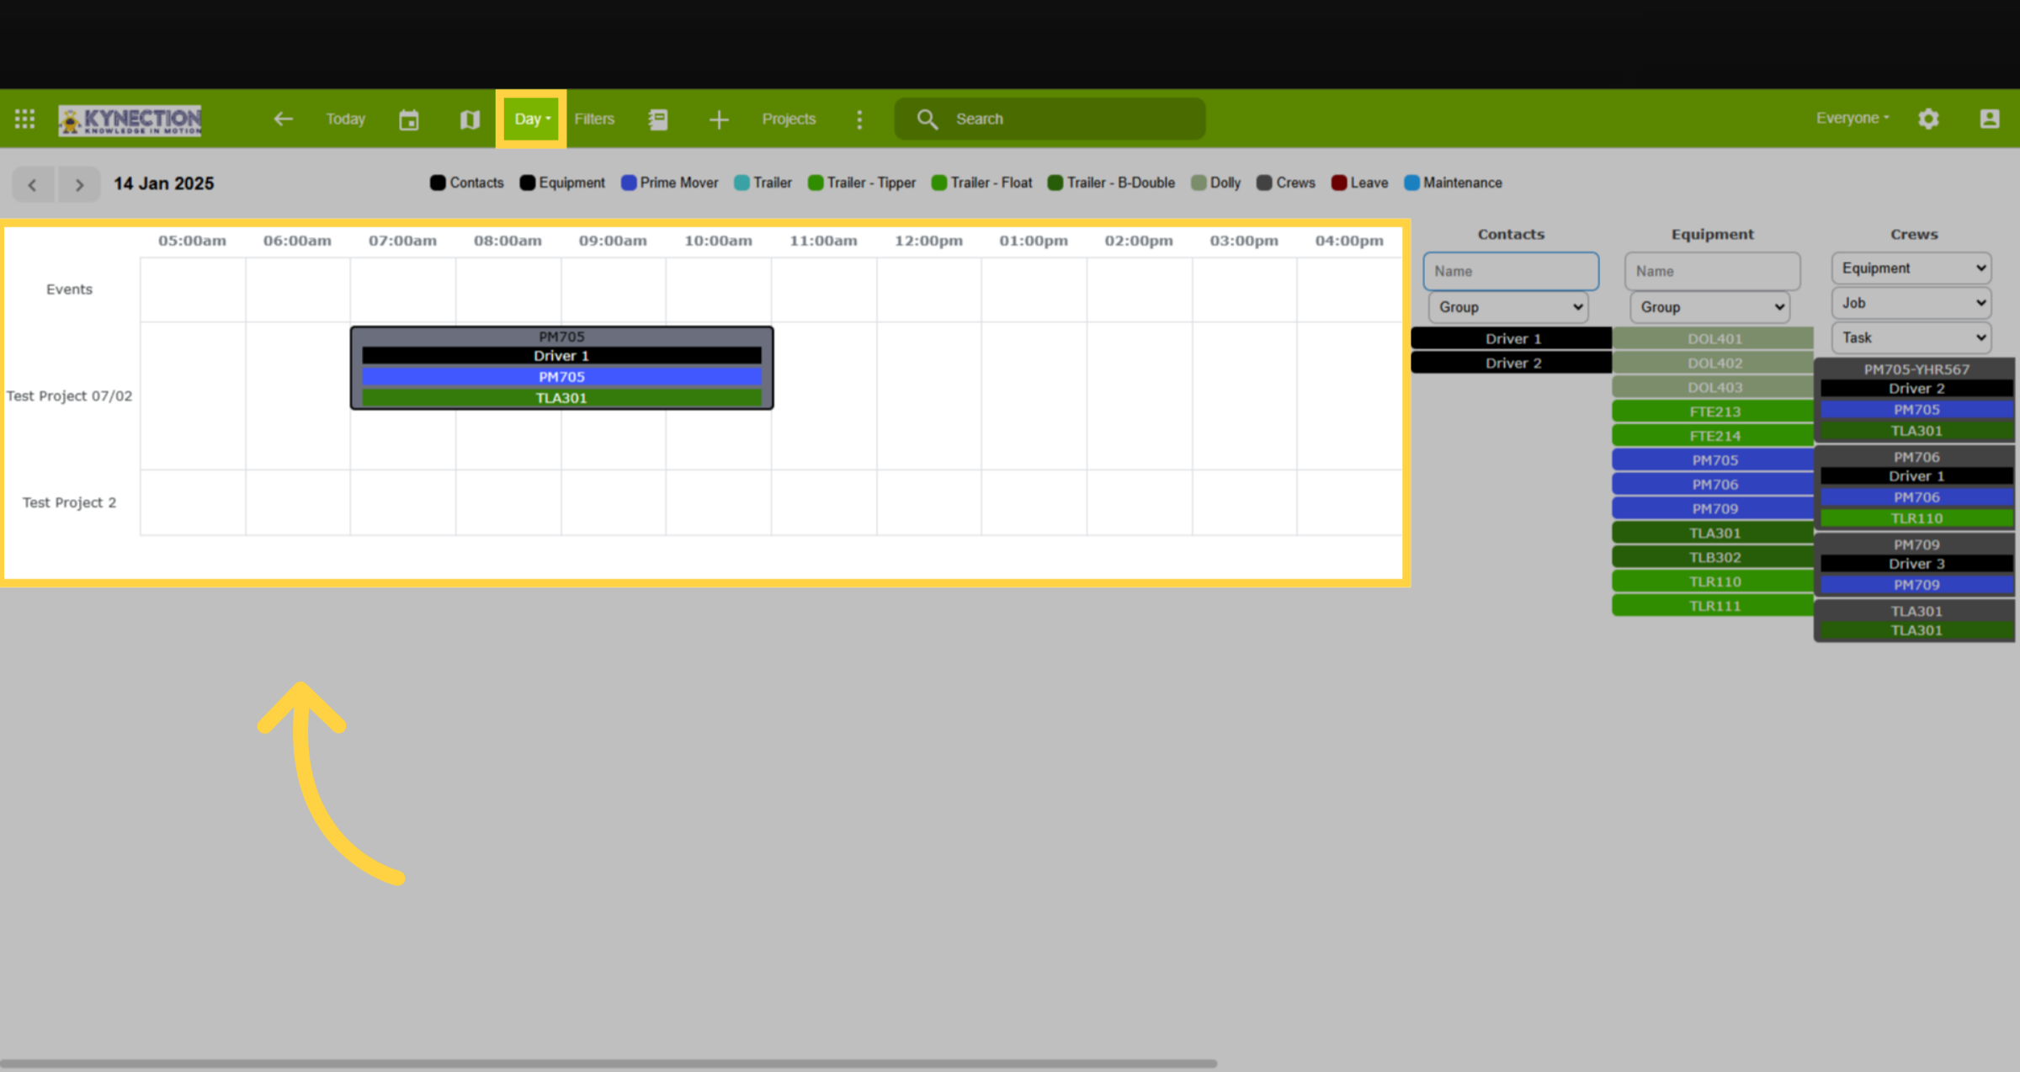Click the search magnifier icon
2020x1072 pixels.
click(927, 119)
